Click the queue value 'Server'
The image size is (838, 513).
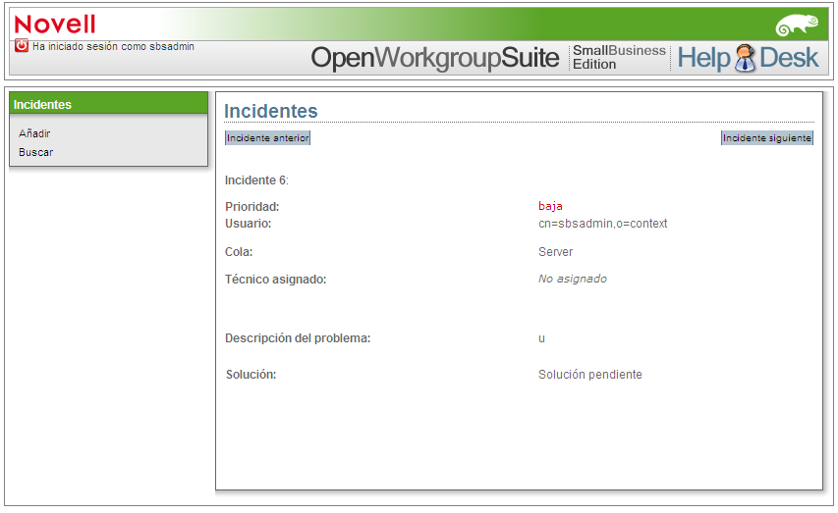click(x=555, y=252)
